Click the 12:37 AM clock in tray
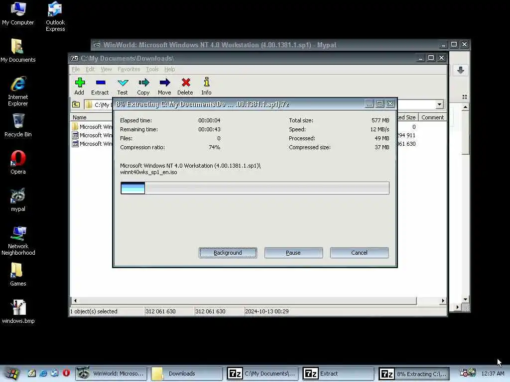This screenshot has width=510, height=382. click(x=493, y=374)
